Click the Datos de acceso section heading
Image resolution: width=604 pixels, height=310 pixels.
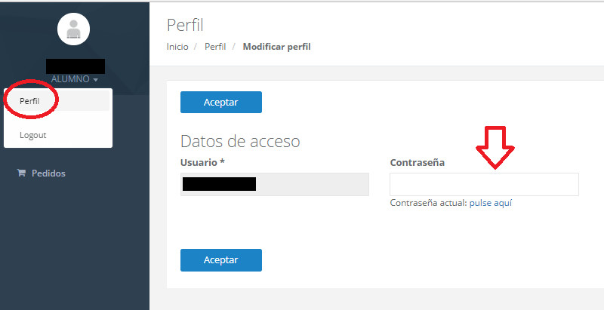point(240,141)
